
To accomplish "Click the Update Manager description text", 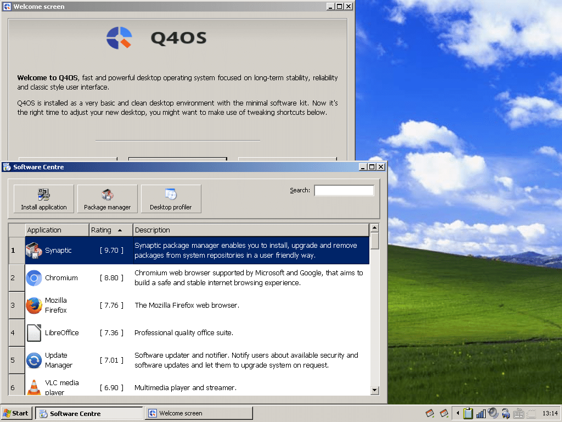I will [x=246, y=360].
